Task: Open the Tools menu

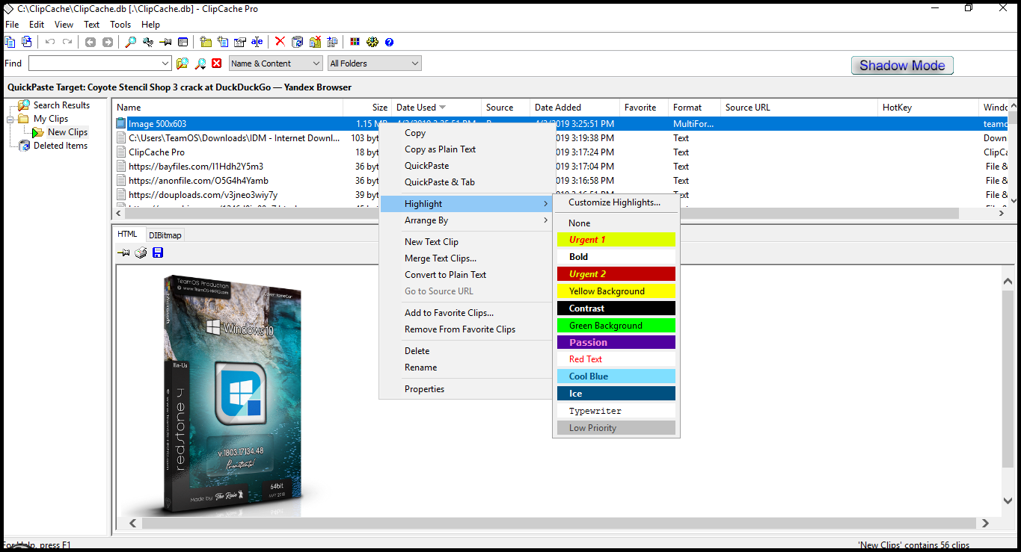Action: point(120,25)
